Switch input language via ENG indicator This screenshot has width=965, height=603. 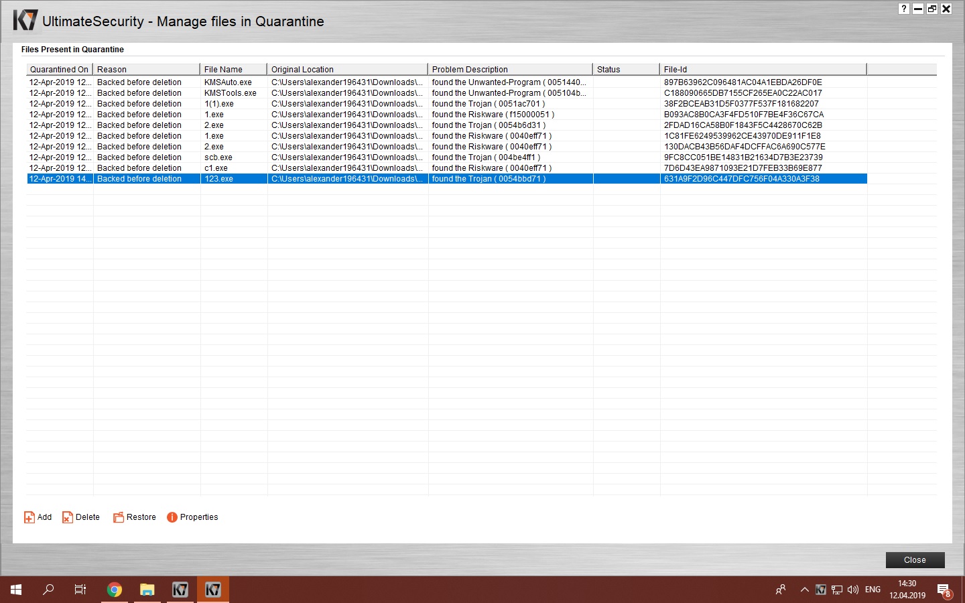point(873,590)
